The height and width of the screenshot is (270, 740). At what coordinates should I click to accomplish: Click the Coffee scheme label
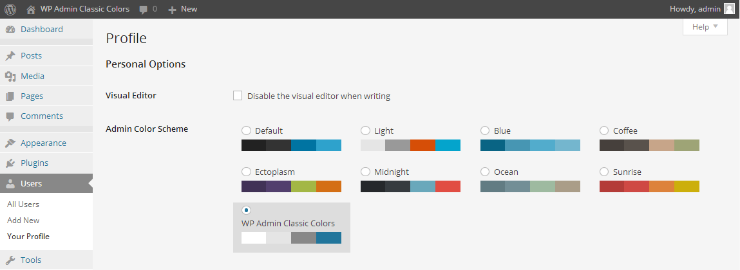point(625,131)
